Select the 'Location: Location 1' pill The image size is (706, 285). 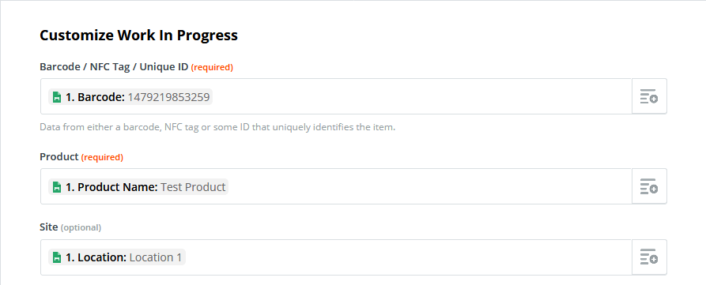pos(117,257)
